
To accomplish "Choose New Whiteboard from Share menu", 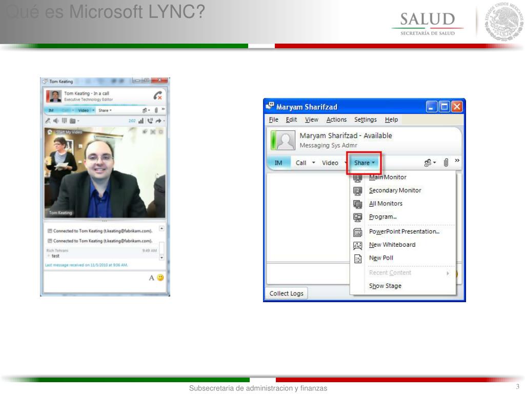I will point(403,245).
